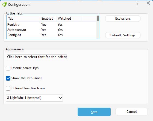This screenshot has height=121, width=153.
Task: Click the green R application icon
Action: click(x=4, y=4)
